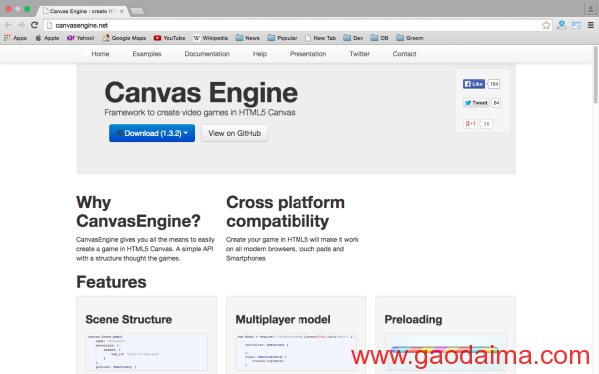Image resolution: width=599 pixels, height=374 pixels.
Task: Close the Canvas Engine tab
Action: point(122,11)
